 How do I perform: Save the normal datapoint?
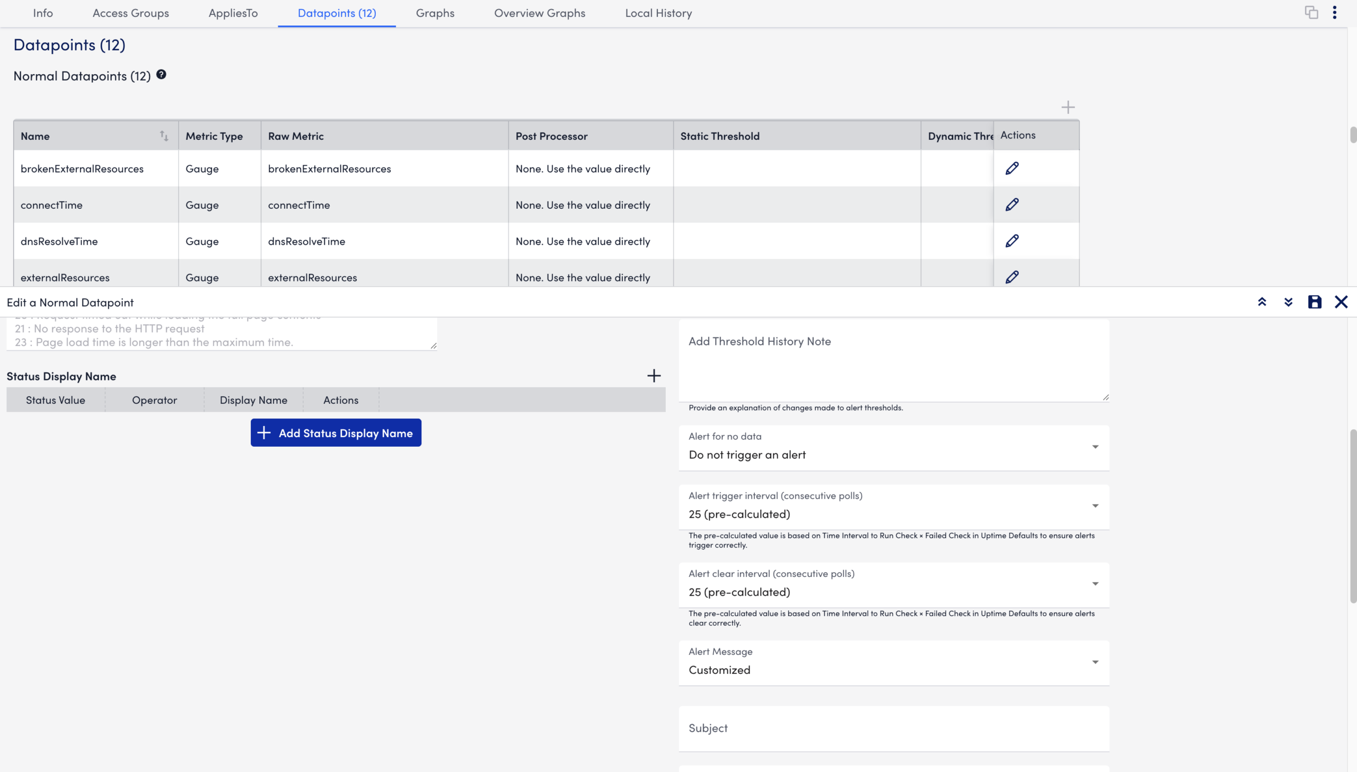(1315, 302)
